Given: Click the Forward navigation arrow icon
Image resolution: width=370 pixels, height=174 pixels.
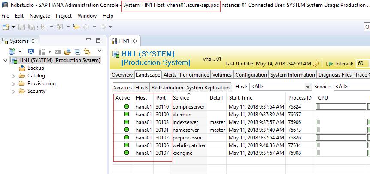Looking at the screenshot, I should 103,27.
